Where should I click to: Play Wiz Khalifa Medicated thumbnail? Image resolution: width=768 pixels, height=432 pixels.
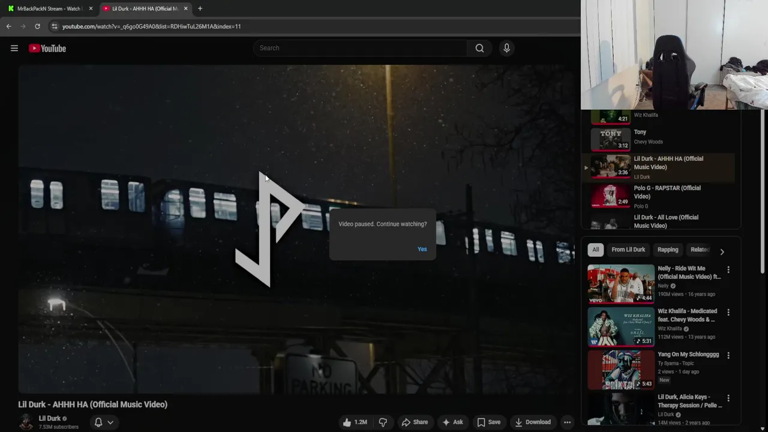(621, 327)
